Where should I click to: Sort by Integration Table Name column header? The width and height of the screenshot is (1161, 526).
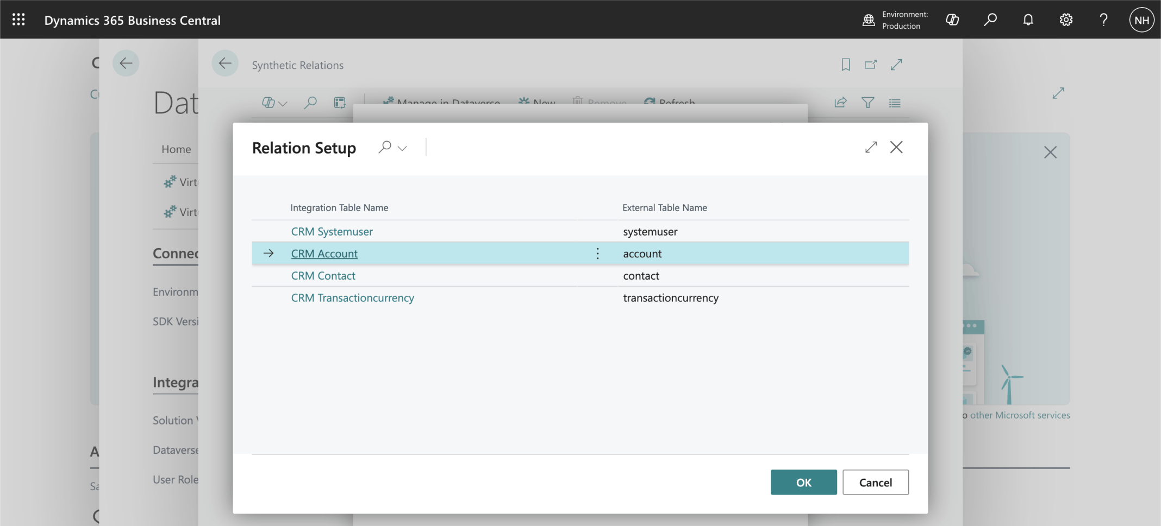(x=339, y=207)
